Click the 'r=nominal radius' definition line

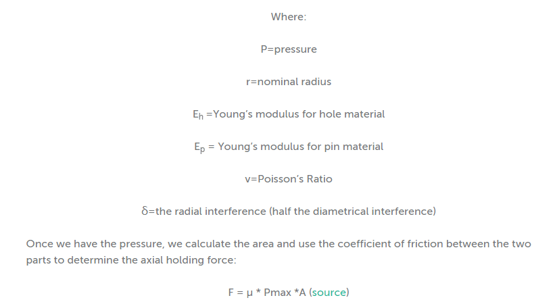(289, 82)
